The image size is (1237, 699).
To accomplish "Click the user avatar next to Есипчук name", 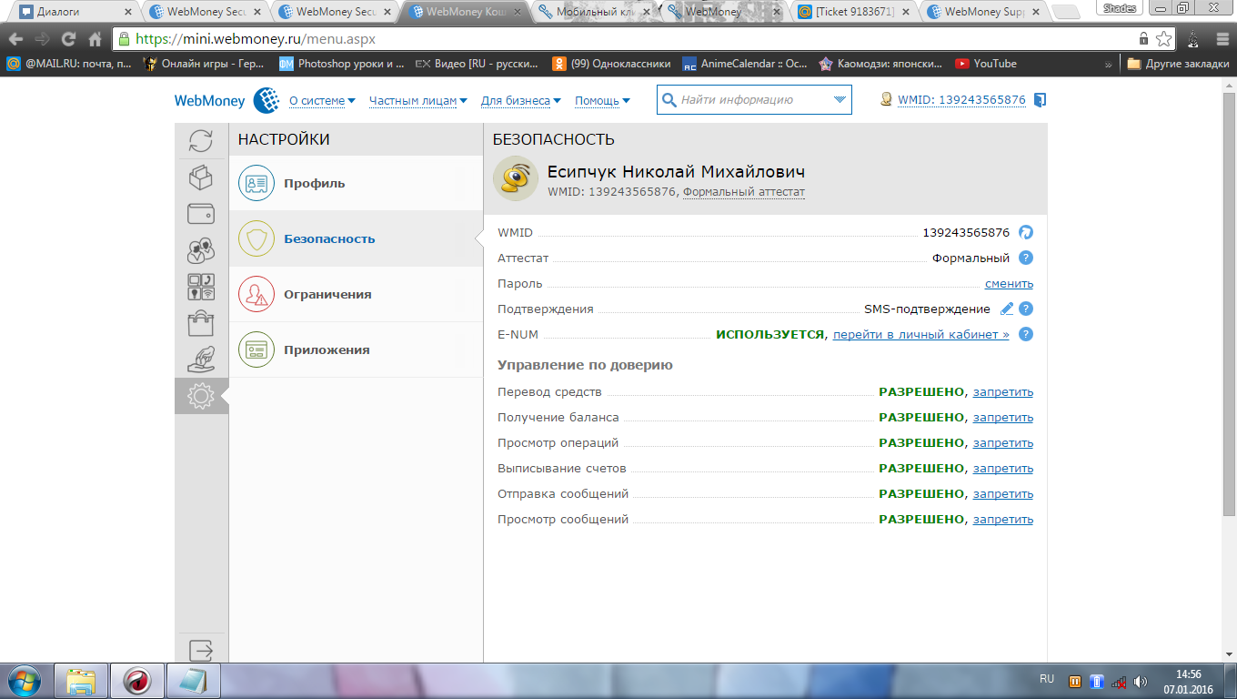I will (516, 178).
